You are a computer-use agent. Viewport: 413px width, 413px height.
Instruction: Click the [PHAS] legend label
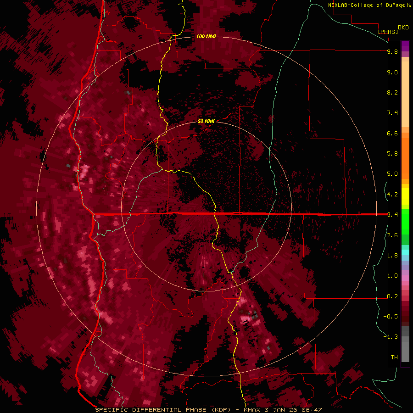388,32
